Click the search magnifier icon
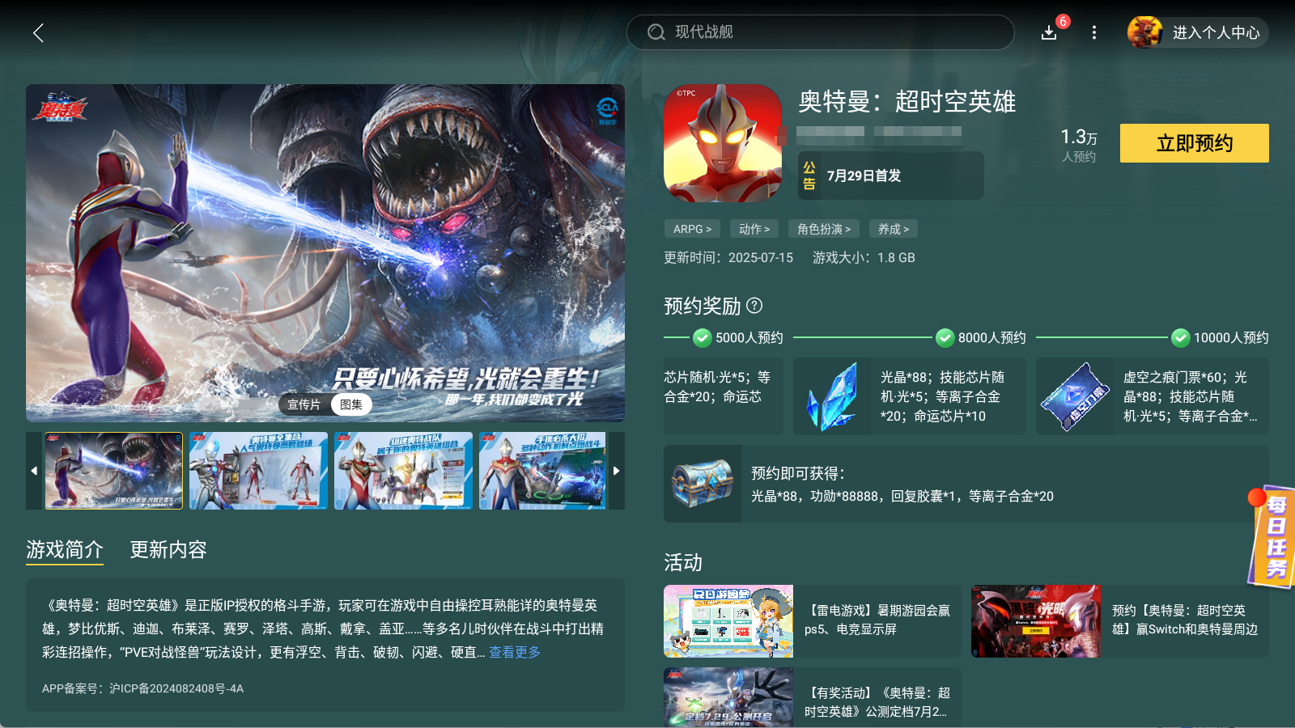Viewport: 1295px width, 728px height. coord(656,32)
